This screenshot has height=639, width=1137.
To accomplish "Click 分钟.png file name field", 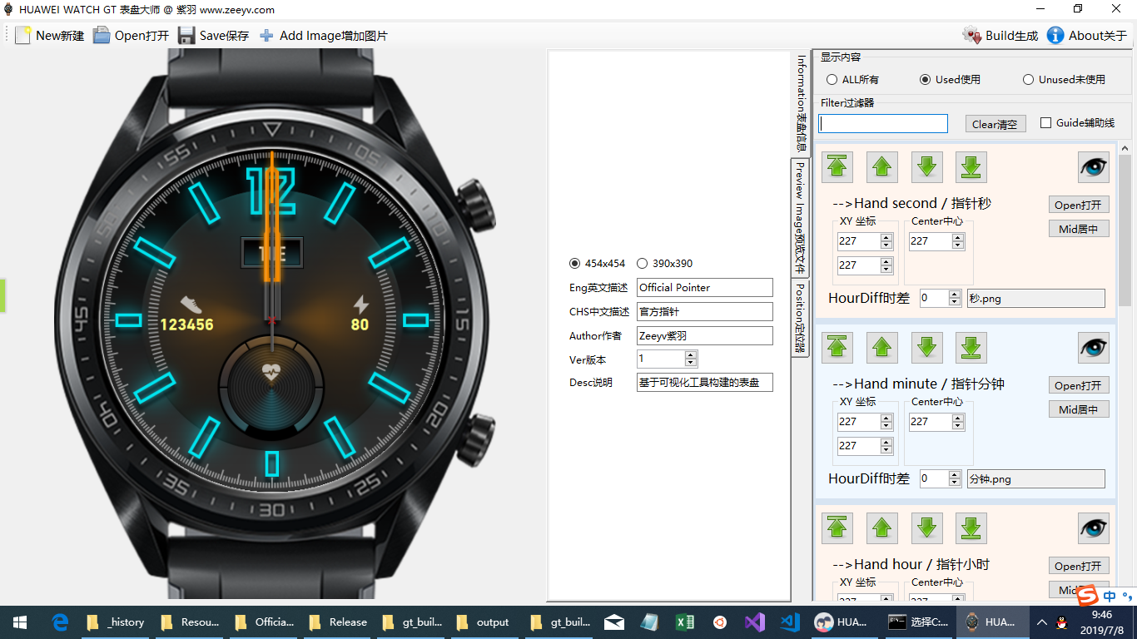I will 1036,479.
